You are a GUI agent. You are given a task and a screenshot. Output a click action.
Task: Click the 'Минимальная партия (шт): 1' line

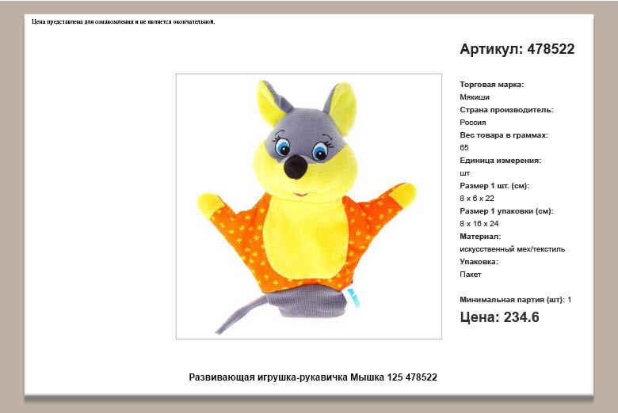(x=515, y=299)
